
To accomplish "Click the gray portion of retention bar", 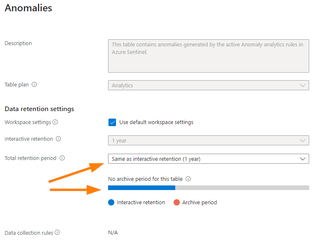I will pos(242,188).
